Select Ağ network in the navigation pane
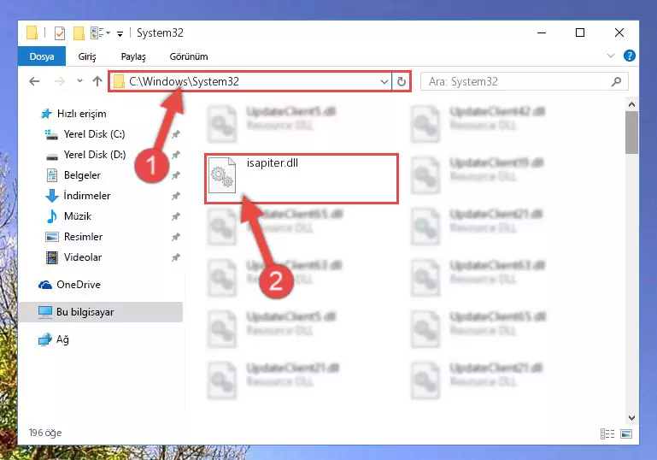Screen dimensions: 657x460 click(x=62, y=339)
